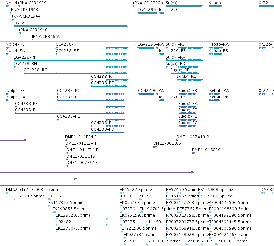
Task: Click the lectin-22C-PB protein label
Action: tap(172, 97)
